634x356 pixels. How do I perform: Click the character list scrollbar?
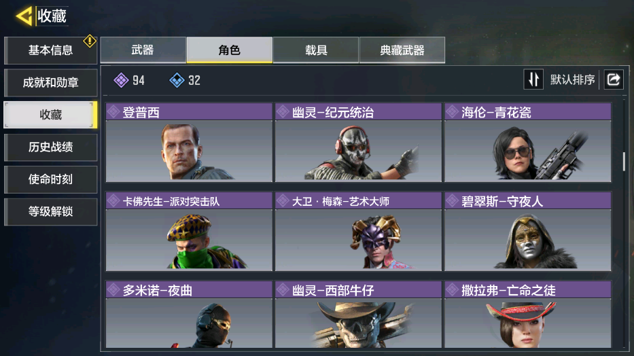(624, 162)
